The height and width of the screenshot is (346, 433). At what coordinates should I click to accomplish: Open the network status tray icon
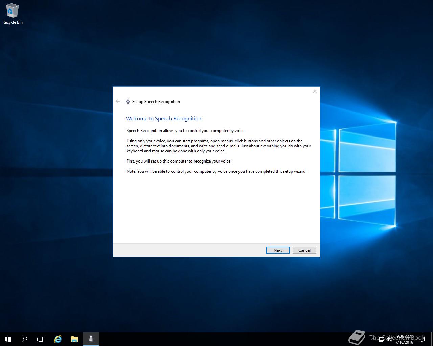pos(381,339)
